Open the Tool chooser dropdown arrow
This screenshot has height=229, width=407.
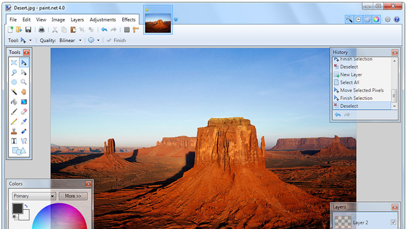point(30,41)
